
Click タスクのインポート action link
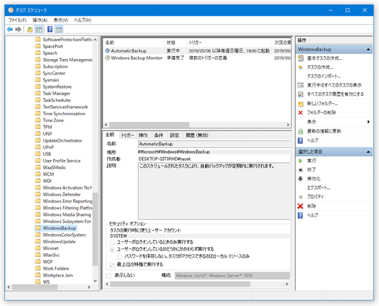(324, 77)
